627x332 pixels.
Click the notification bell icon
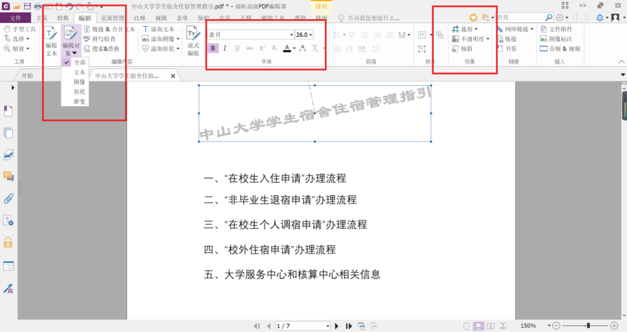point(600,17)
